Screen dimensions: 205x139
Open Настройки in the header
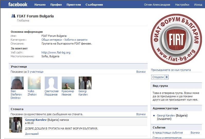pos(182,5)
